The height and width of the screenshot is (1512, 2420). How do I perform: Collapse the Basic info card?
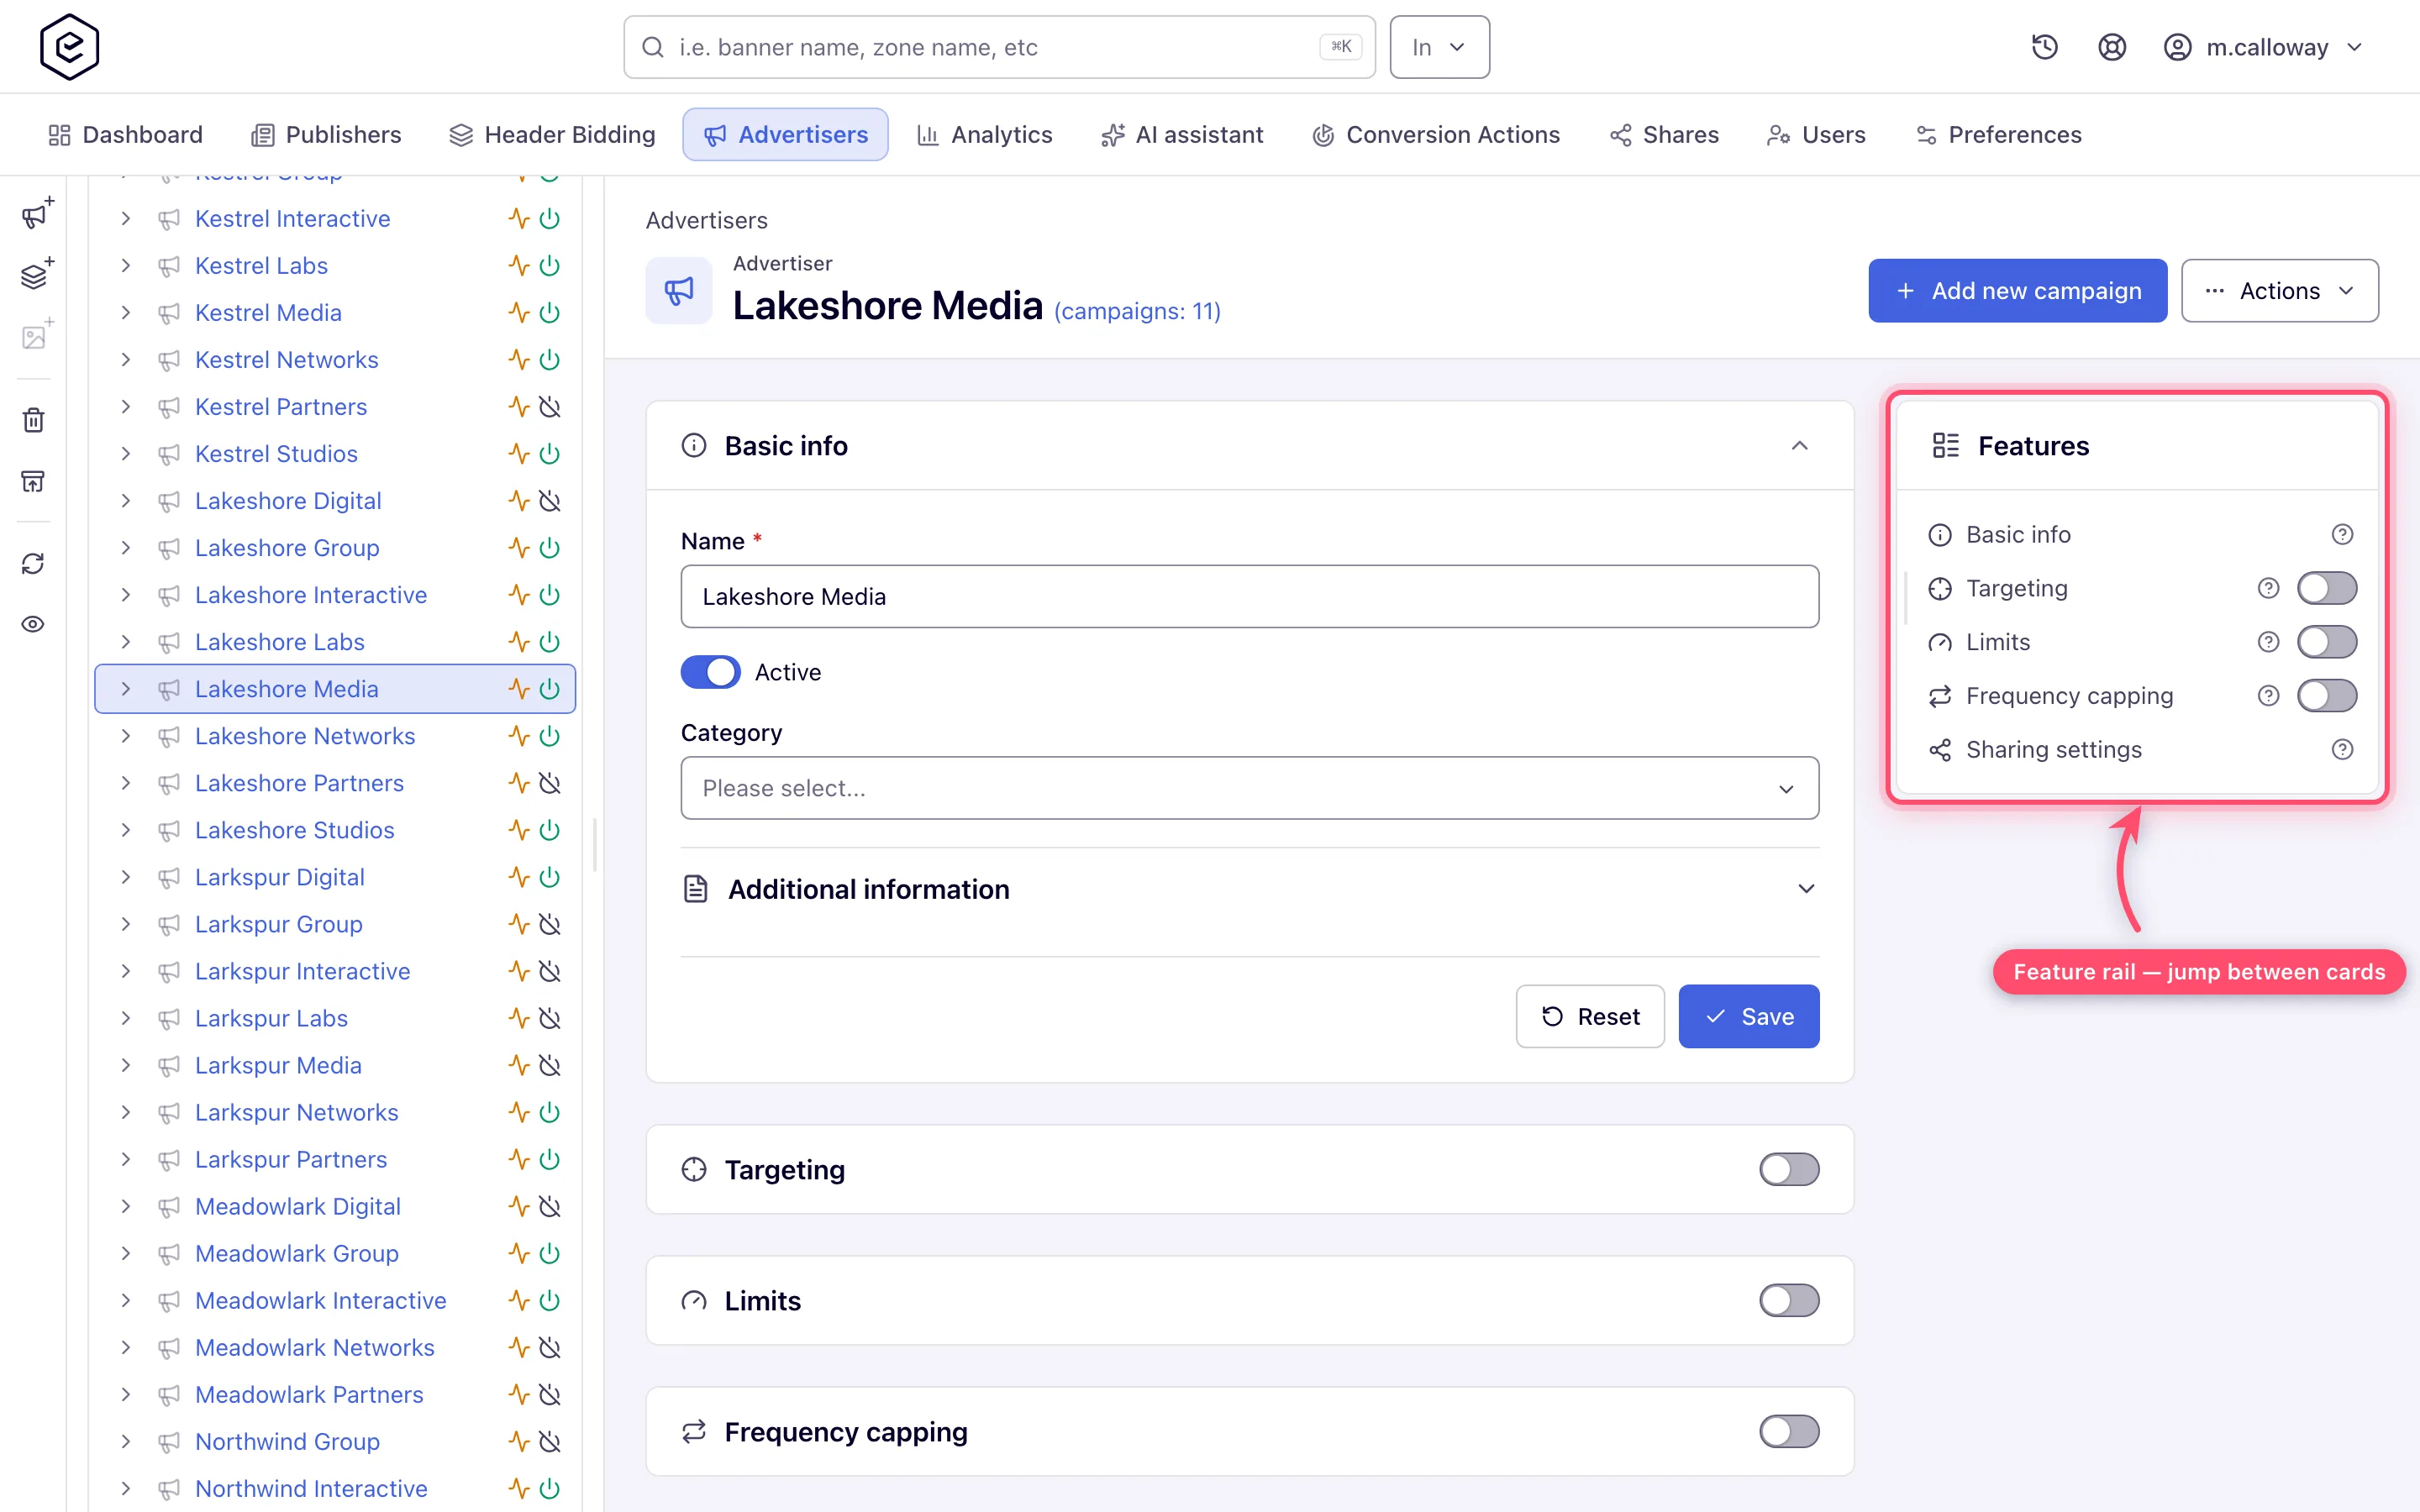pos(1799,446)
